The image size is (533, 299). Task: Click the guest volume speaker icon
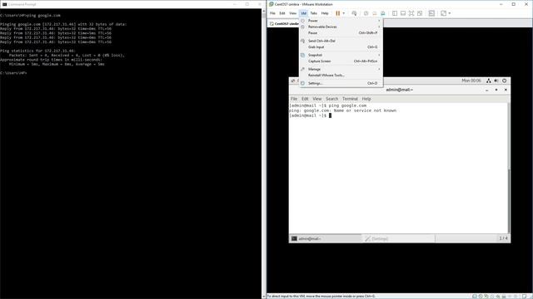(496, 81)
